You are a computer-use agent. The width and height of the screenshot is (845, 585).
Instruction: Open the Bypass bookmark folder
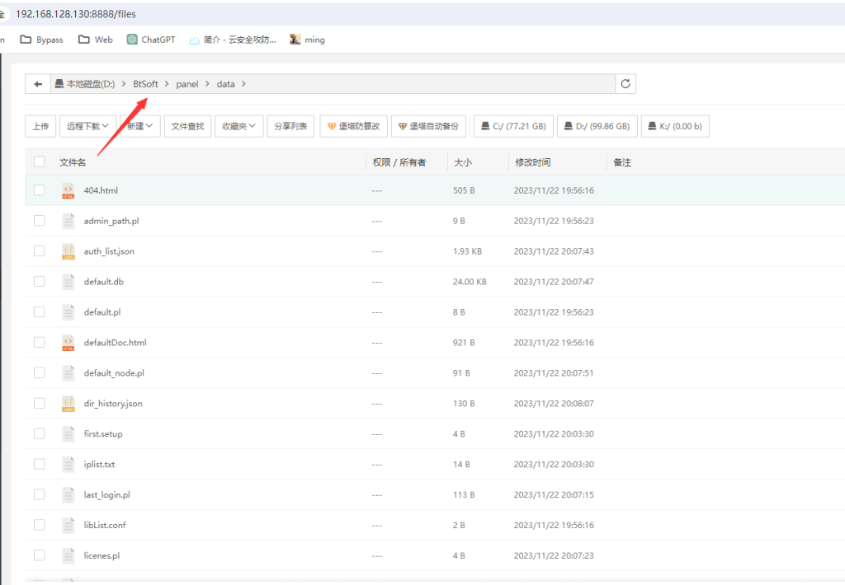(42, 40)
